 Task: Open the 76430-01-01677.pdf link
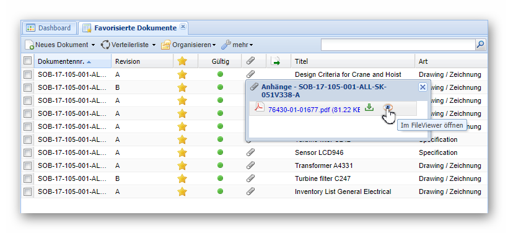pyautogui.click(x=314, y=110)
